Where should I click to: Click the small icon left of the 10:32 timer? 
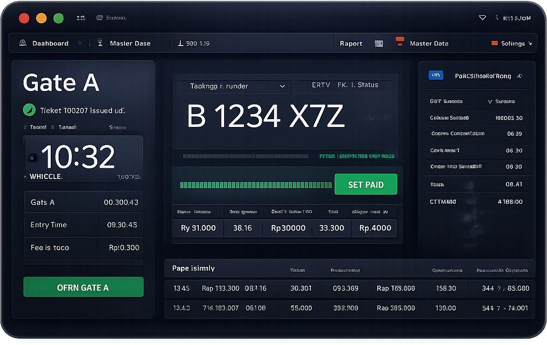(32, 158)
